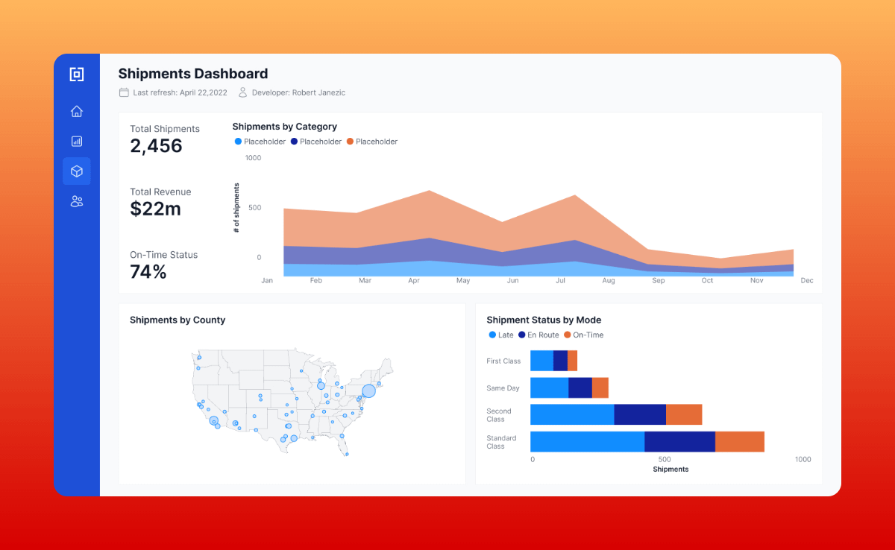Open the Home page from the sidebar

tap(77, 112)
